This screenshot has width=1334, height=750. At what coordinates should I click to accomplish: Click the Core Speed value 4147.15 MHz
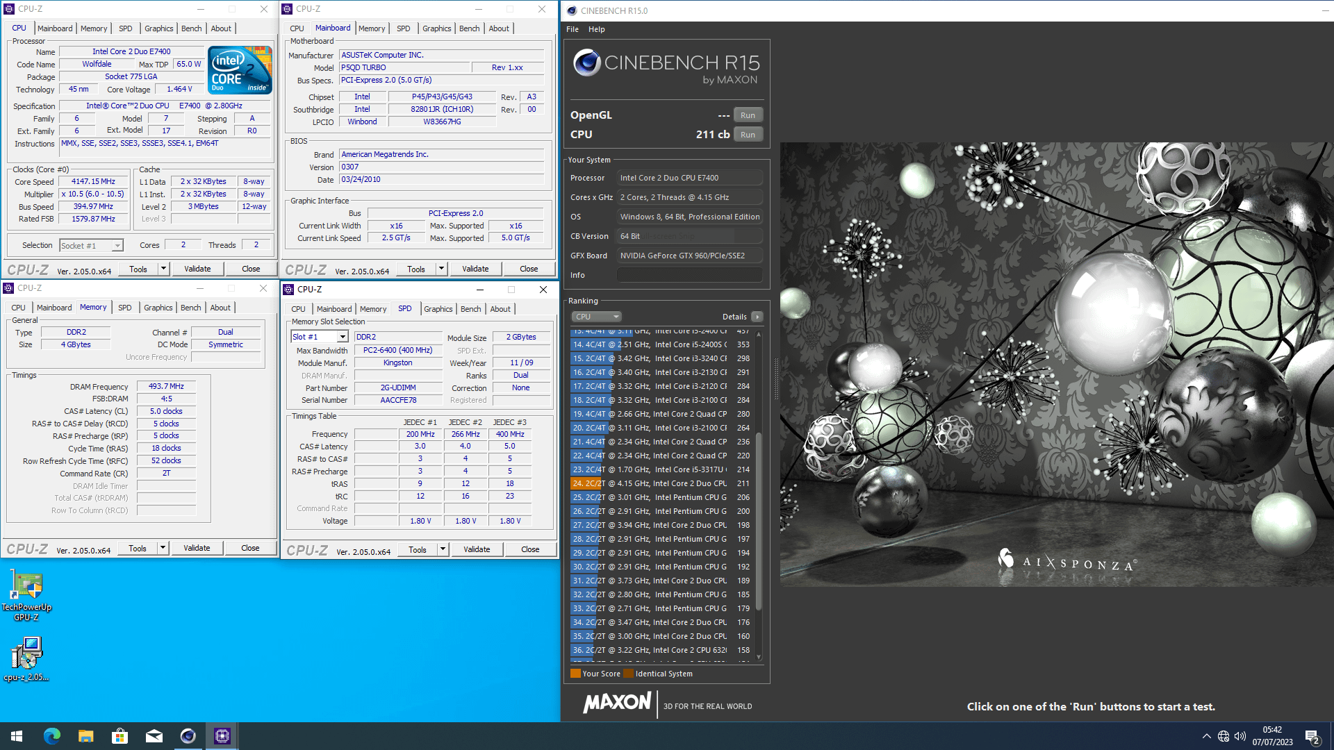(x=94, y=181)
